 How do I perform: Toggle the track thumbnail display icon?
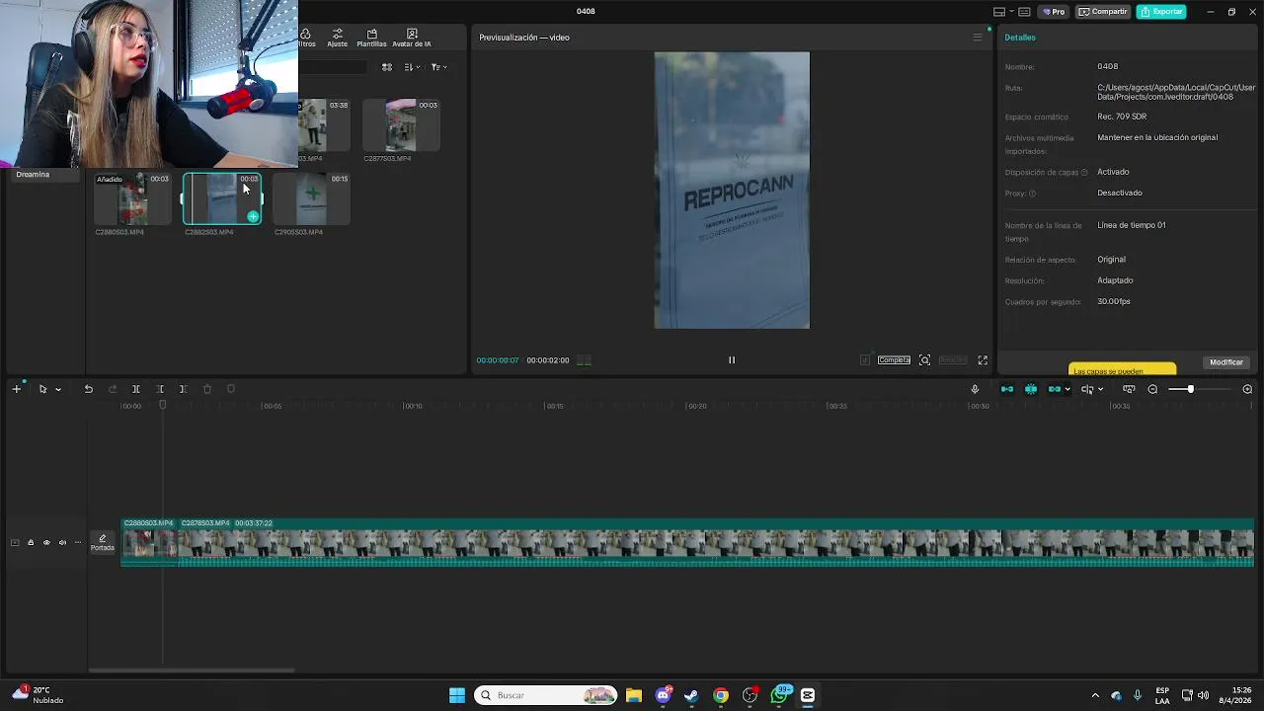pos(15,542)
